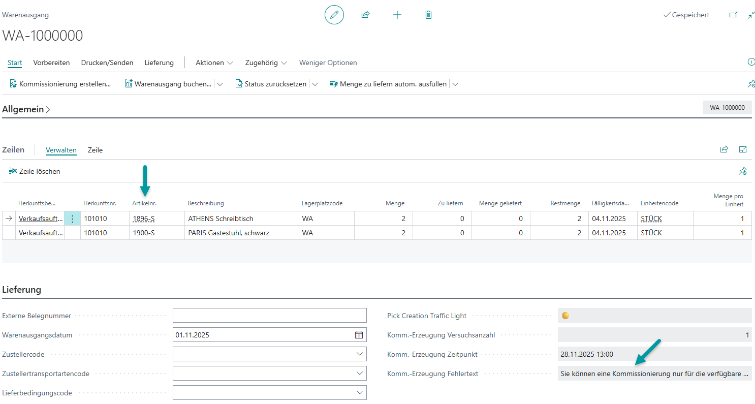Open the three-dot menu in first row

coord(72,219)
